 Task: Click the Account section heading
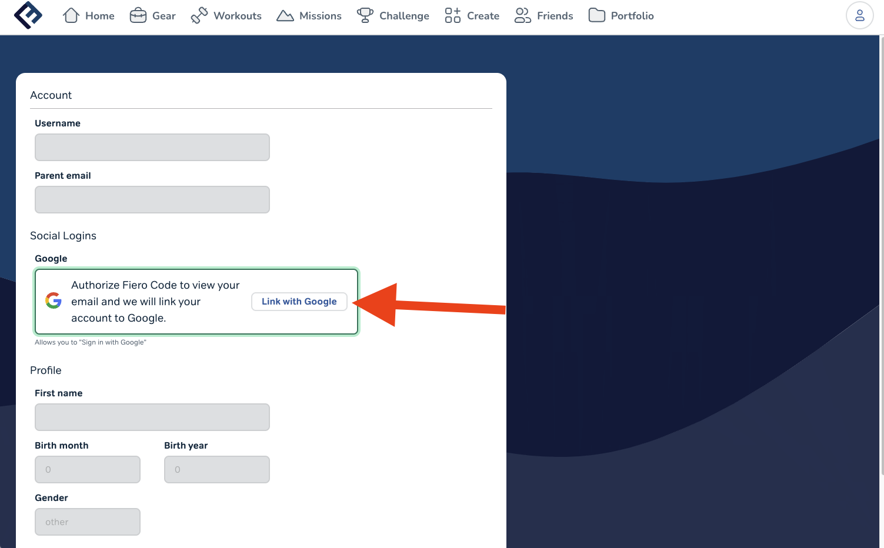(51, 95)
